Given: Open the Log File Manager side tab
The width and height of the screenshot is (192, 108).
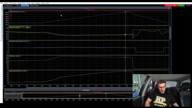Looking at the screenshot, I should pos(1,20).
